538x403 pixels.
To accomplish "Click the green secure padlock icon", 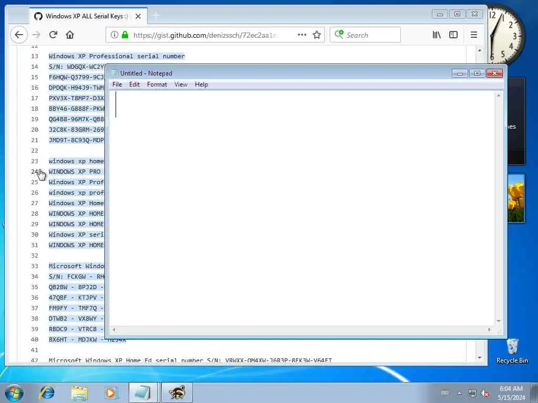I will click(125, 35).
